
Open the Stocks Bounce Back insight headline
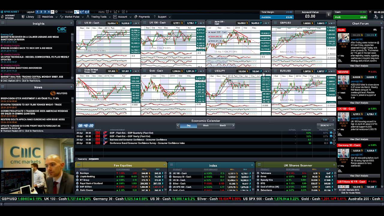point(26,48)
